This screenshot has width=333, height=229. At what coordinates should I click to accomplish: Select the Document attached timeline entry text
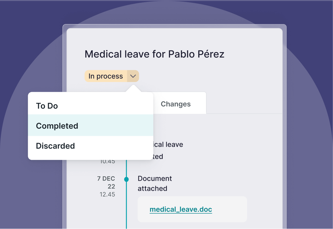pos(155,183)
